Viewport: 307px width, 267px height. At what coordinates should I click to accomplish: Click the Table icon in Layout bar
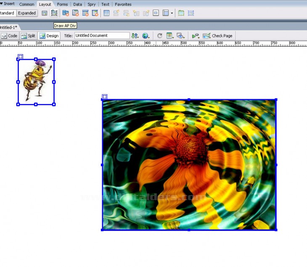(x=106, y=13)
